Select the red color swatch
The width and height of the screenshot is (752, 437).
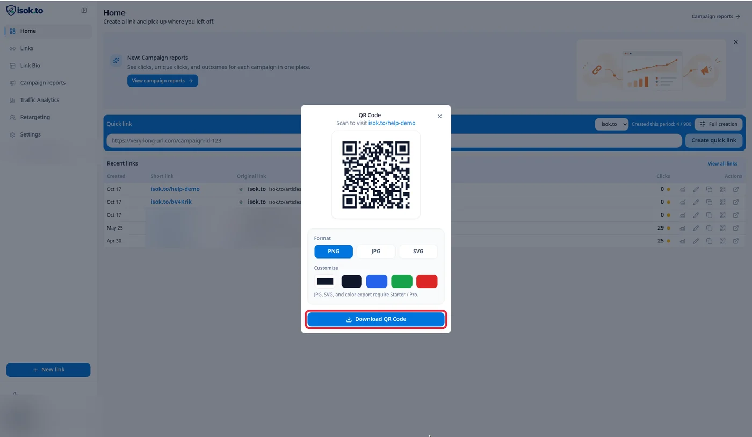427,281
